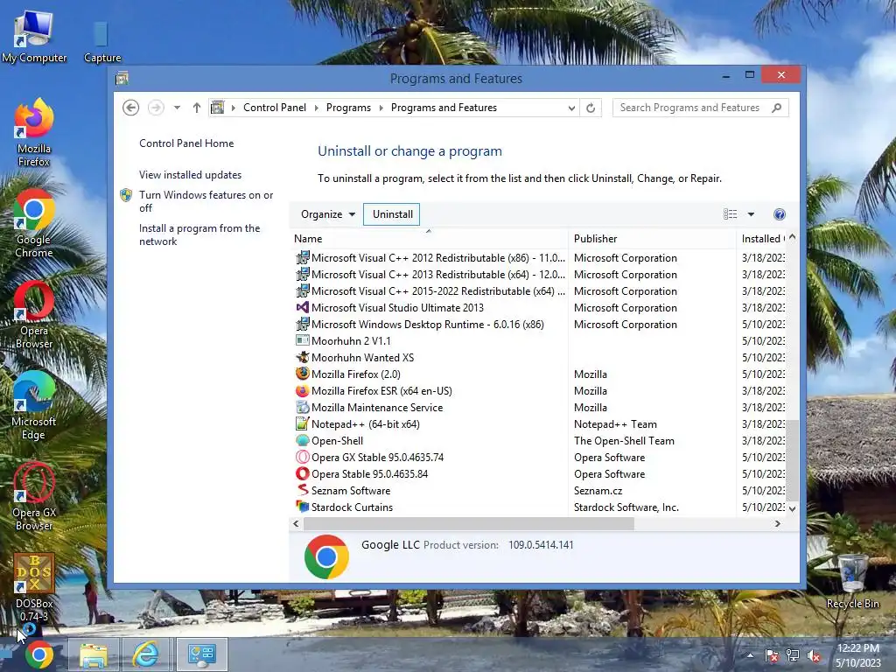The height and width of the screenshot is (672, 896).
Task: Select the Moorhuhn 2 V1.1 icon
Action: click(x=302, y=340)
